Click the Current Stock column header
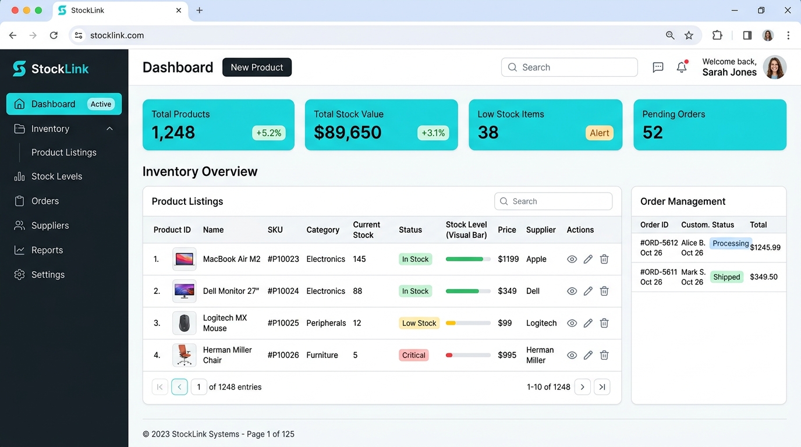 [366, 230]
